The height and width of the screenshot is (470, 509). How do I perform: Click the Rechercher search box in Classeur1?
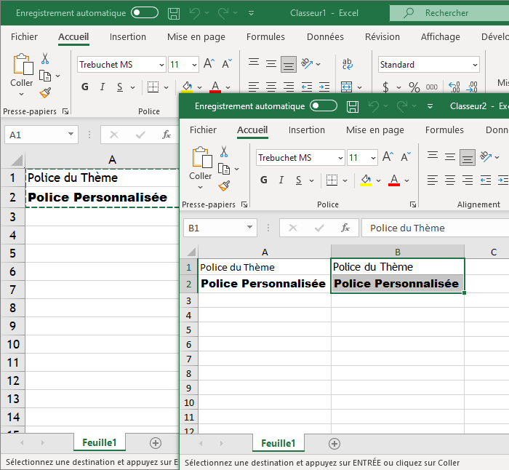pos(449,13)
